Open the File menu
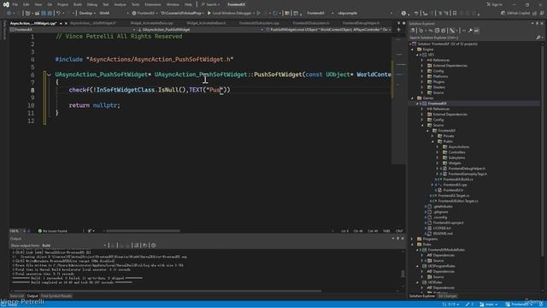547x308 pixels. (x=15, y=4)
